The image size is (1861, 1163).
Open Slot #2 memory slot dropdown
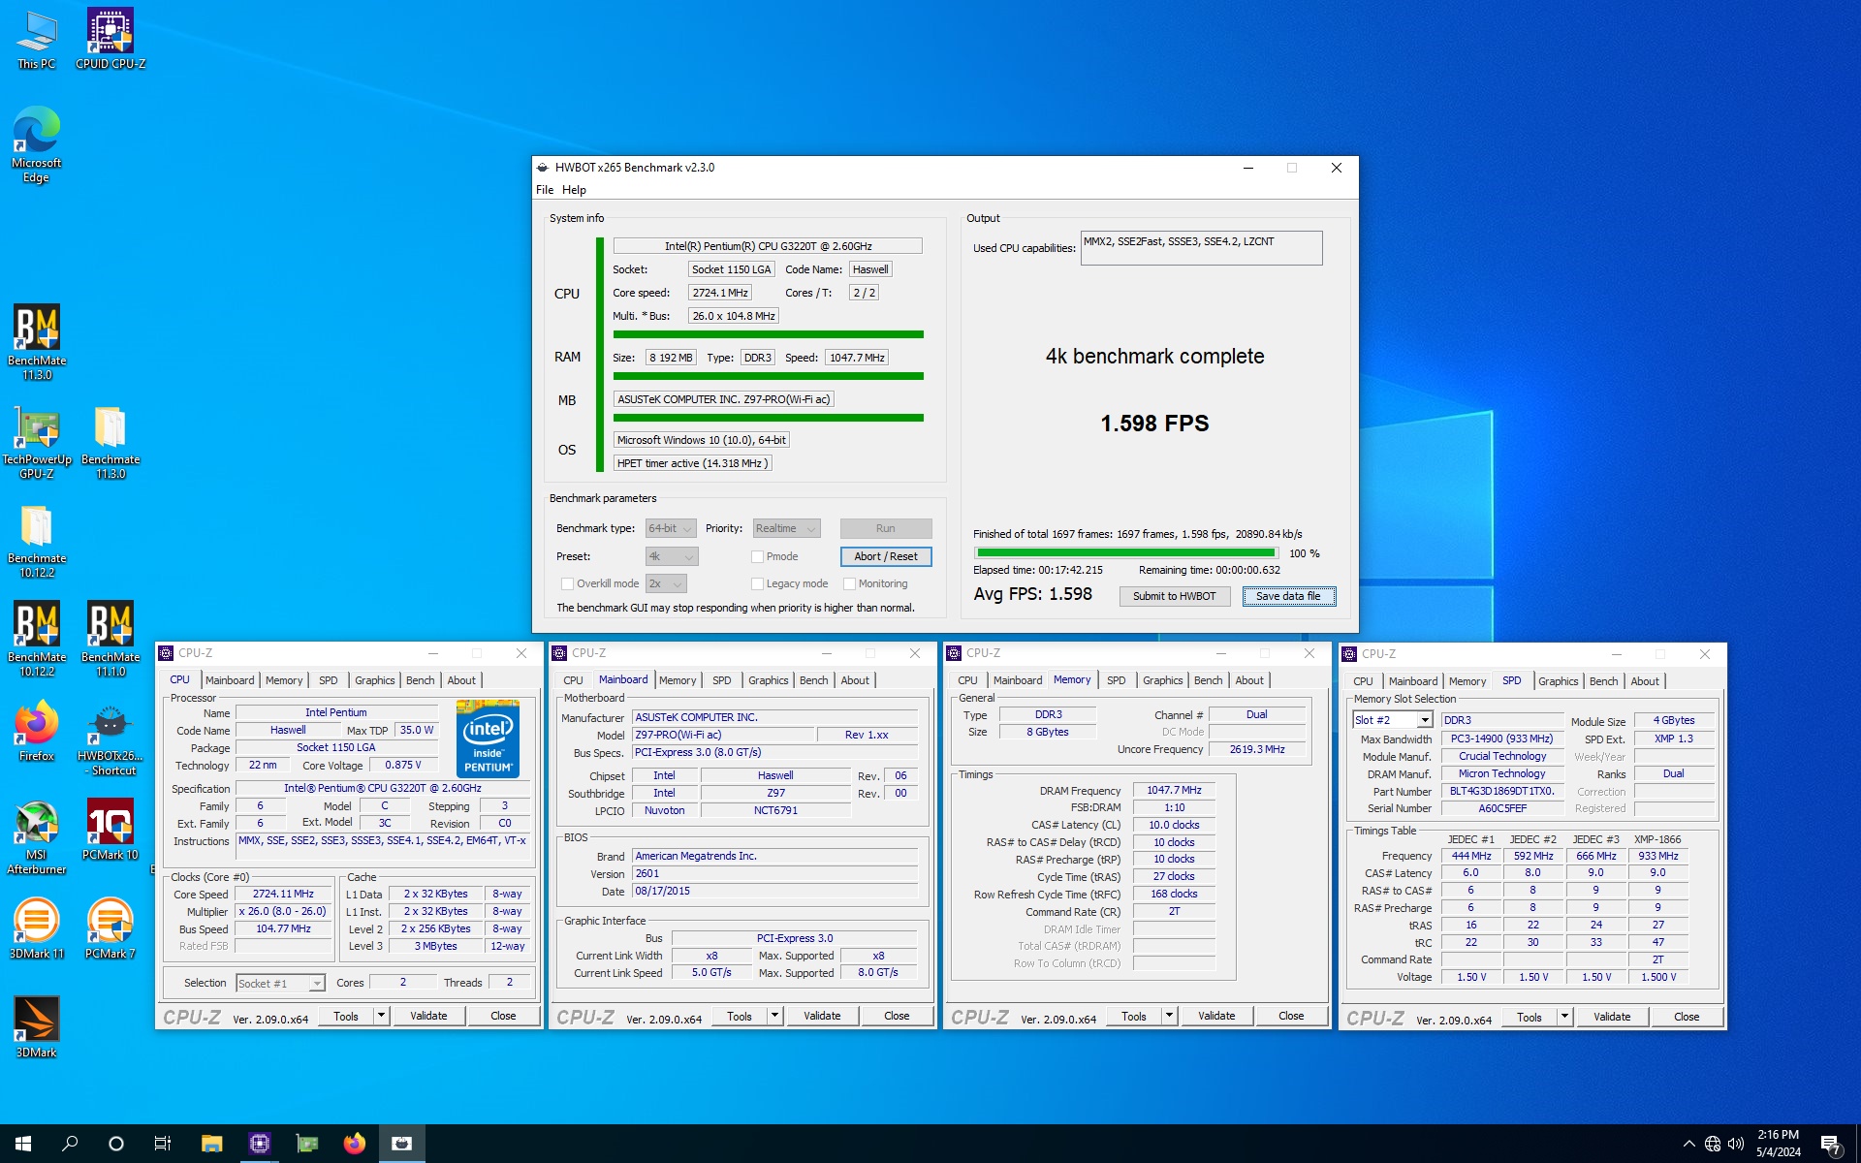pos(1393,720)
